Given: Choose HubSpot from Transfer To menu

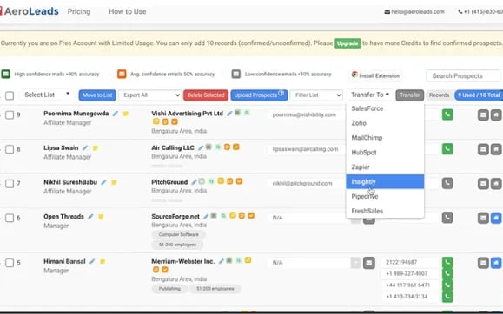Looking at the screenshot, I should tap(385, 153).
